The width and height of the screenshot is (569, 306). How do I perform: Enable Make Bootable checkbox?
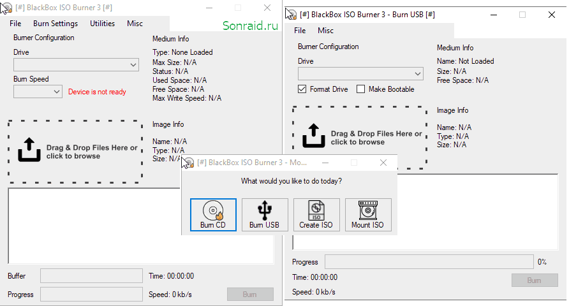pyautogui.click(x=360, y=89)
